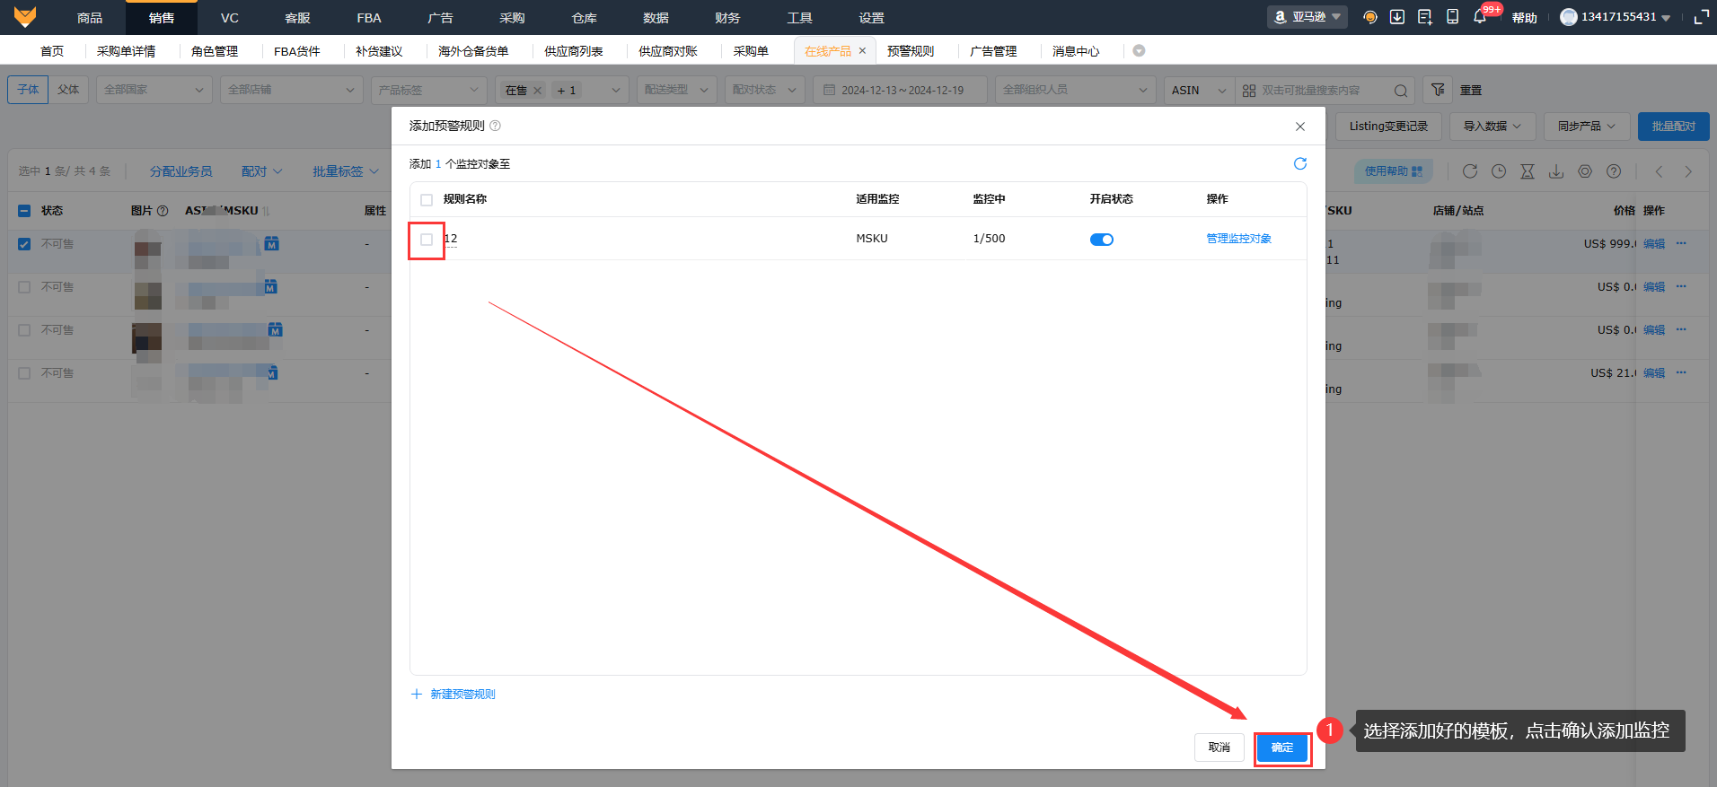Screen dimensions: 1717x787
Task: Switch to 子体 view
Action: pyautogui.click(x=28, y=90)
